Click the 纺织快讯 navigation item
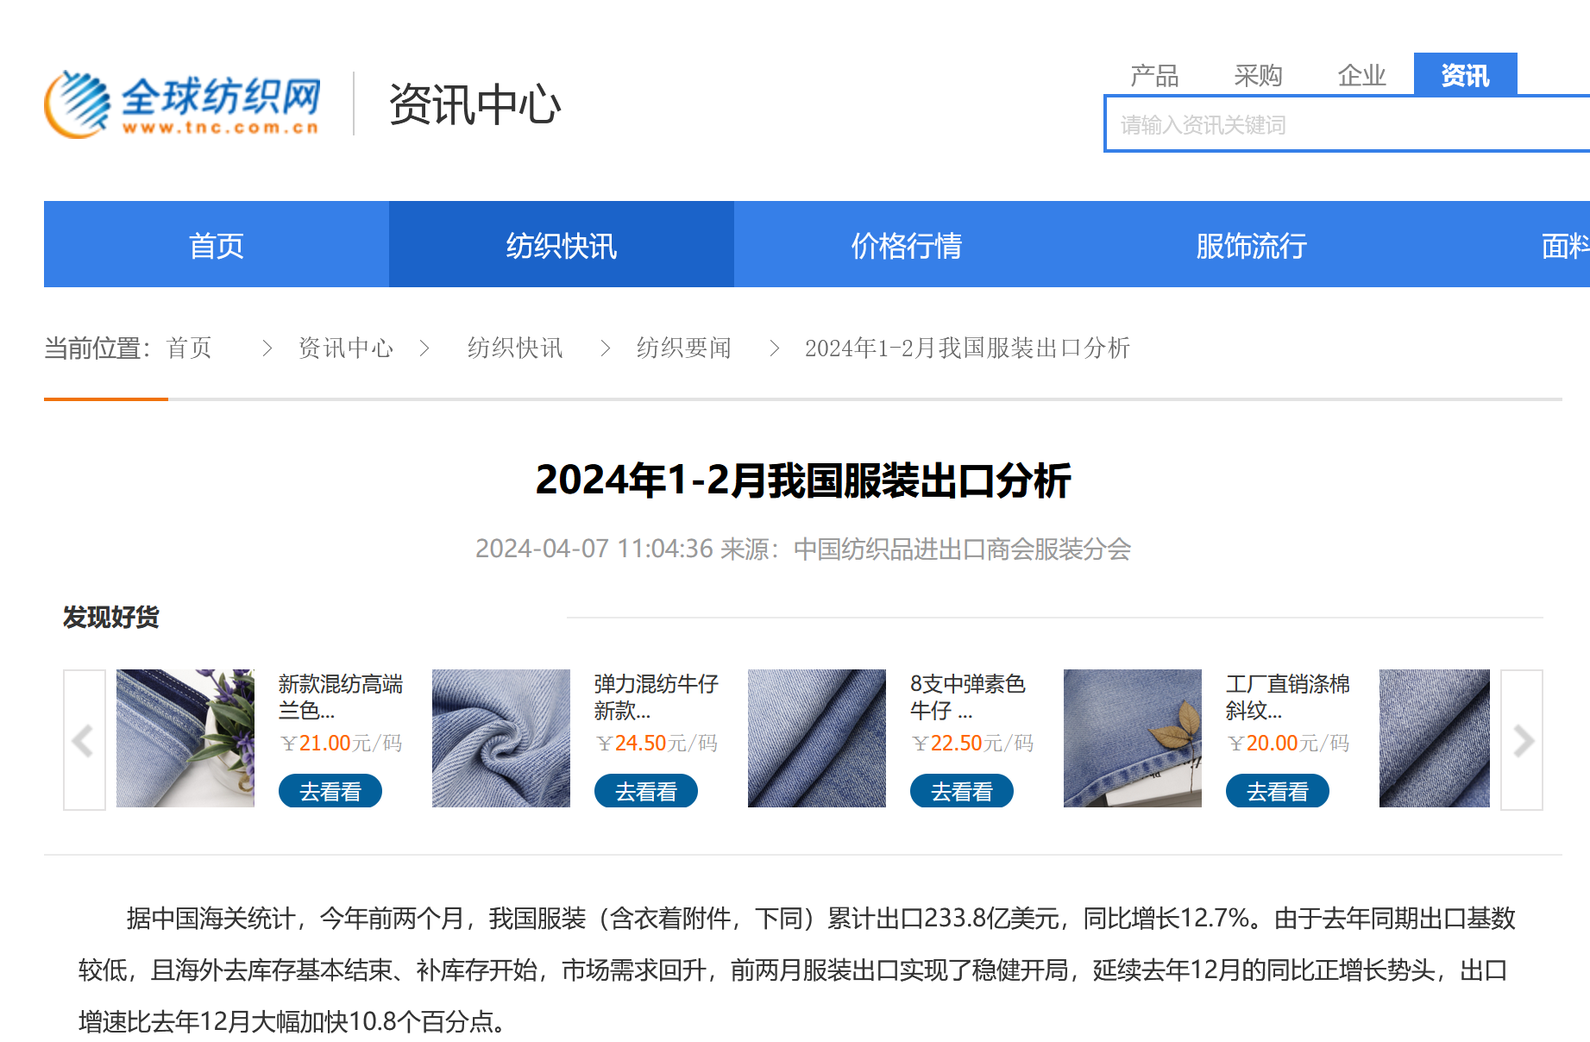This screenshot has height=1042, width=1590. 562,245
